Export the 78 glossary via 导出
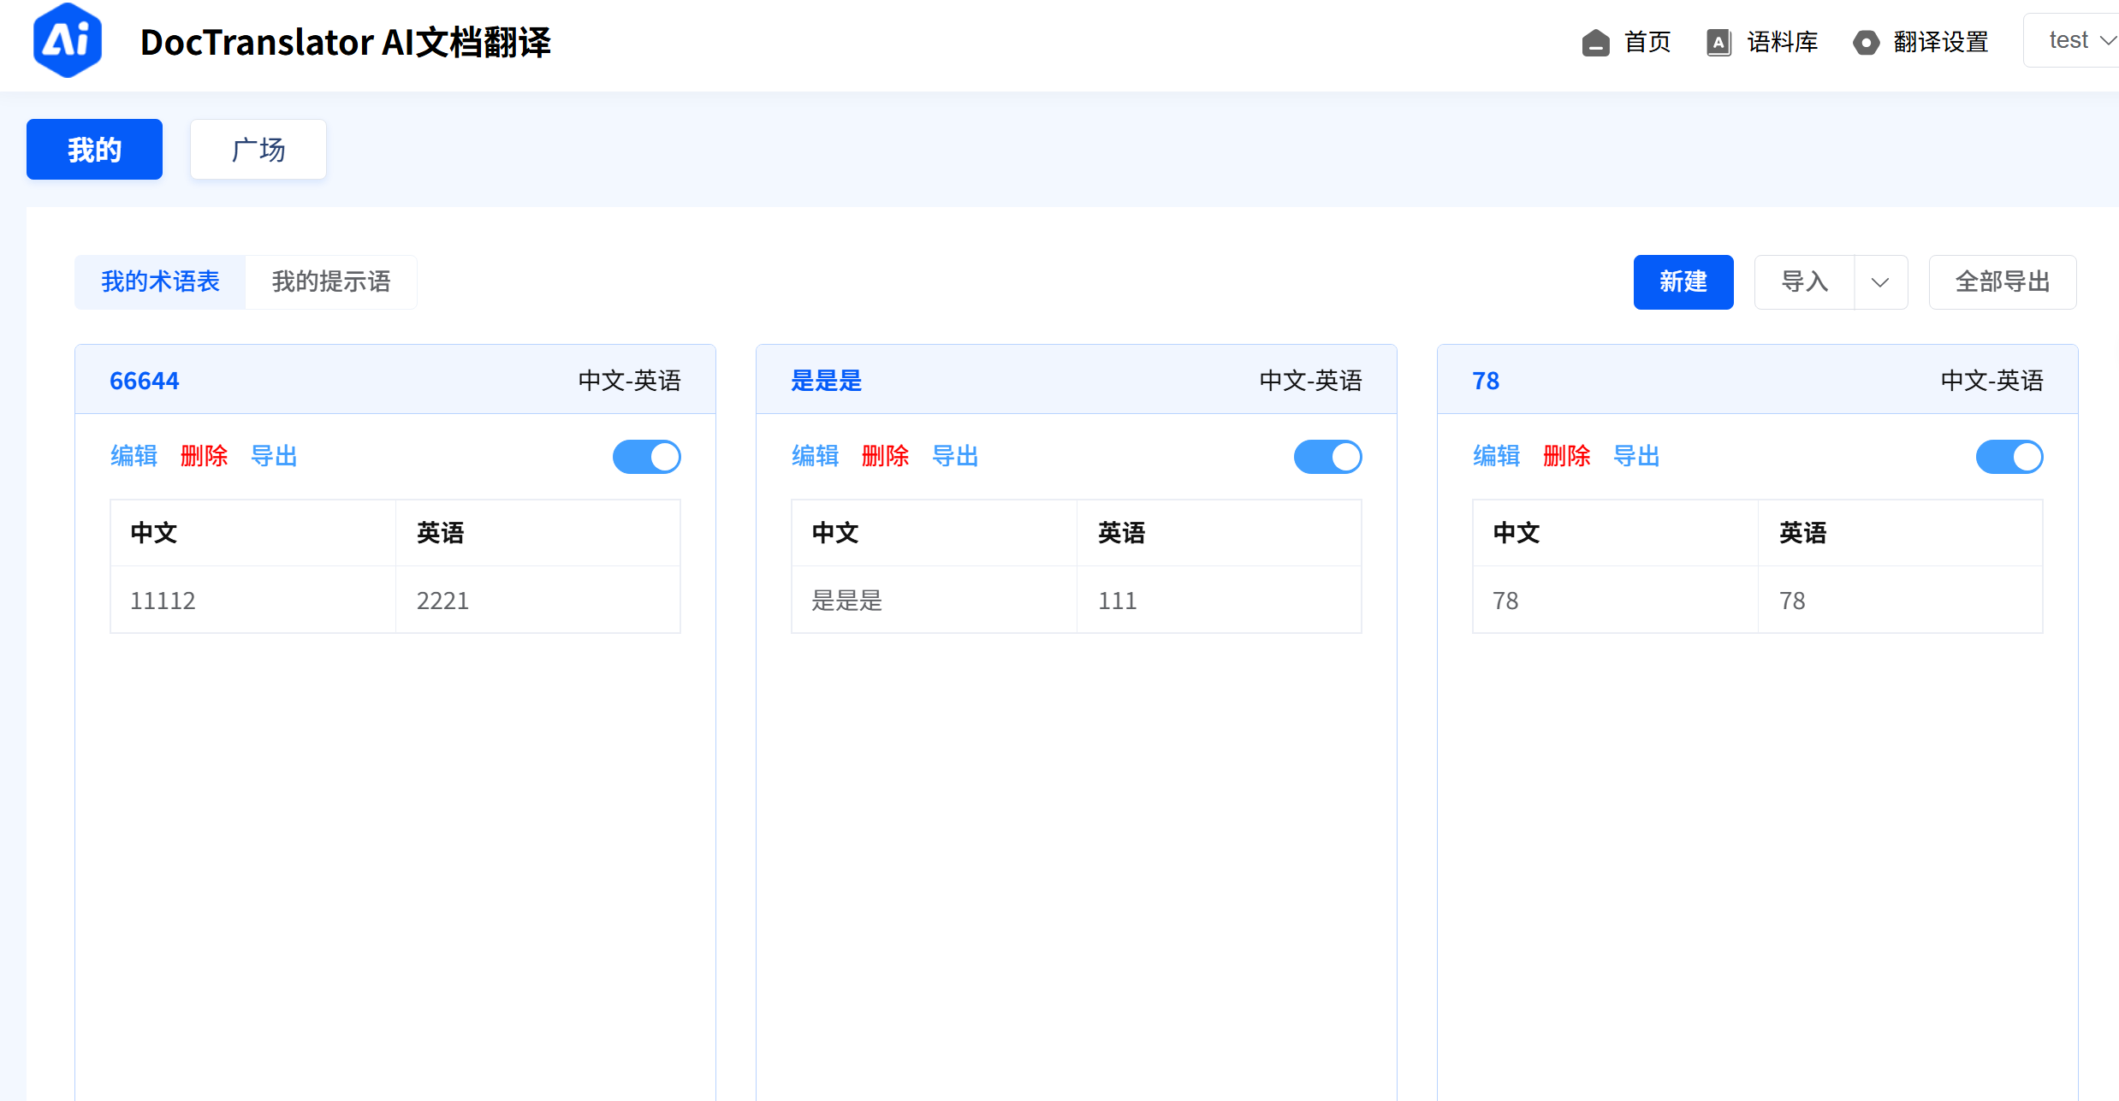The height and width of the screenshot is (1101, 2119). point(1635,456)
